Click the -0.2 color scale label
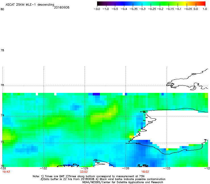210x184 pixels. click(x=160, y=9)
